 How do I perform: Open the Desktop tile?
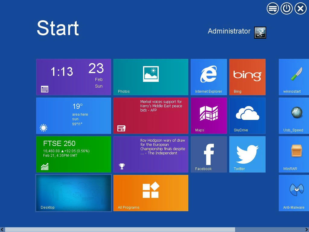pyautogui.click(x=74, y=193)
